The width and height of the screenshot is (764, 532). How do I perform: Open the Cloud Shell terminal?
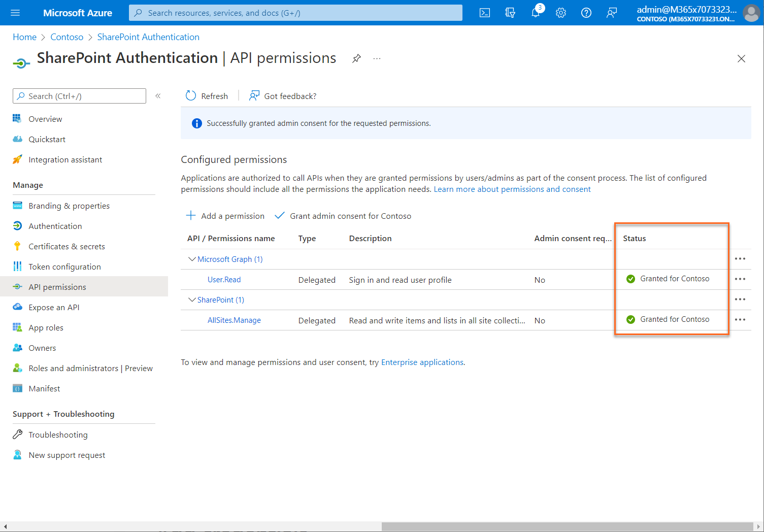pos(484,13)
